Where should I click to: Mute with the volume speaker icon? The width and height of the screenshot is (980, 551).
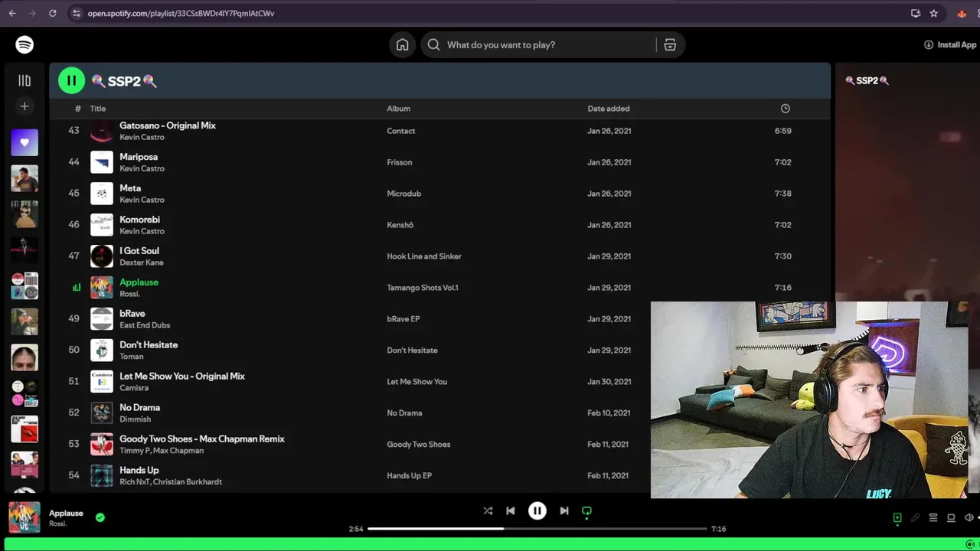[x=969, y=517]
